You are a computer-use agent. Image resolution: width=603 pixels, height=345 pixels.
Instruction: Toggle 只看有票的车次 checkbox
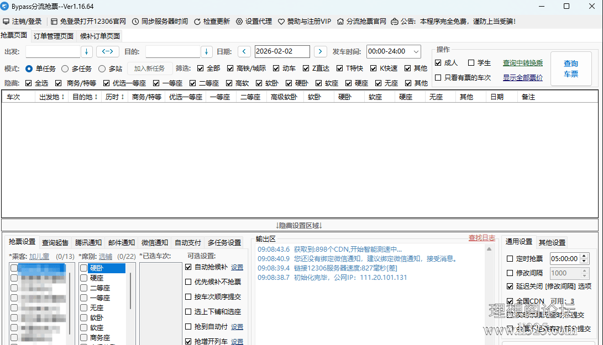tap(438, 78)
